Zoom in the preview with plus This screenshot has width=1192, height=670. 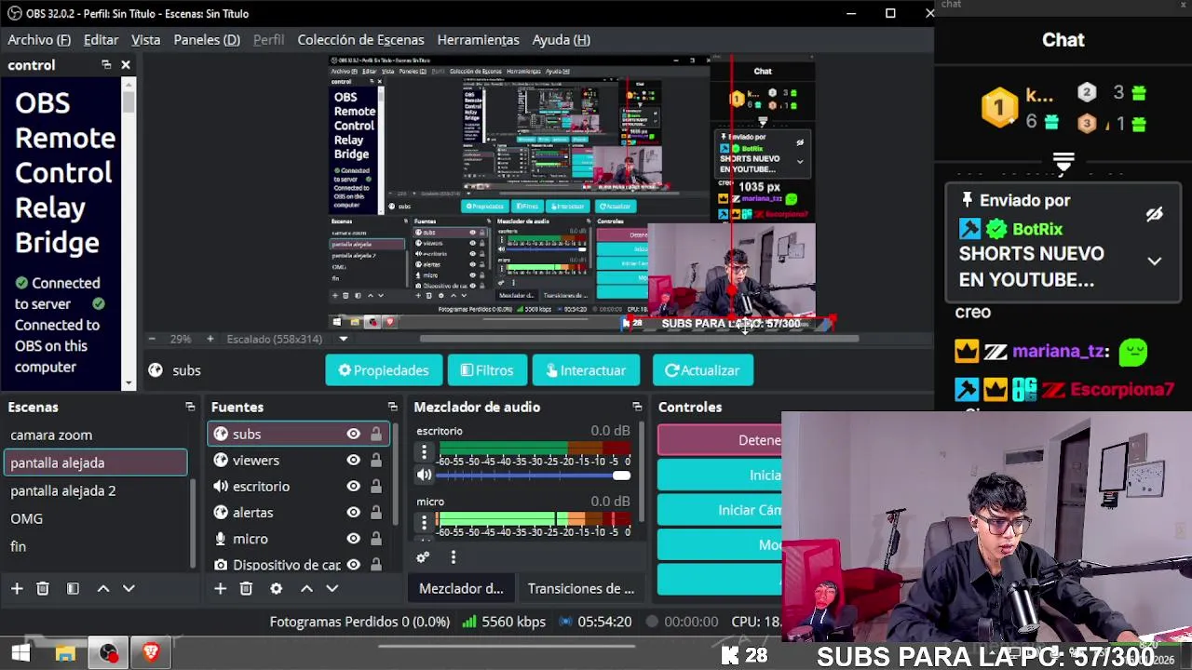click(x=210, y=339)
